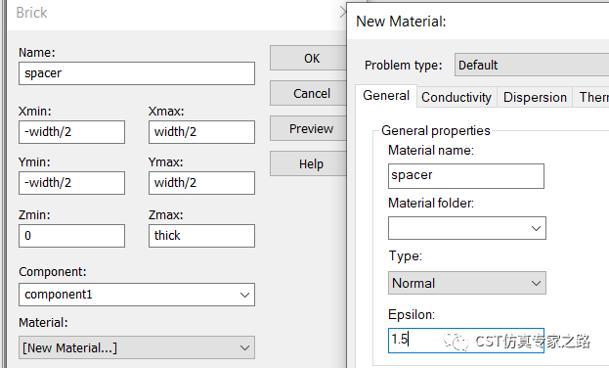The height and width of the screenshot is (368, 609).
Task: Set cursor in Zmax field
Action: 201,236
